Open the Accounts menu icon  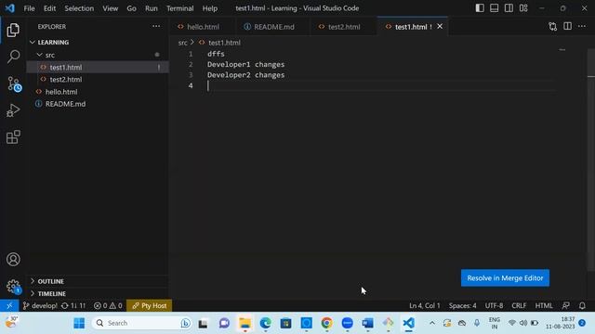point(13,260)
